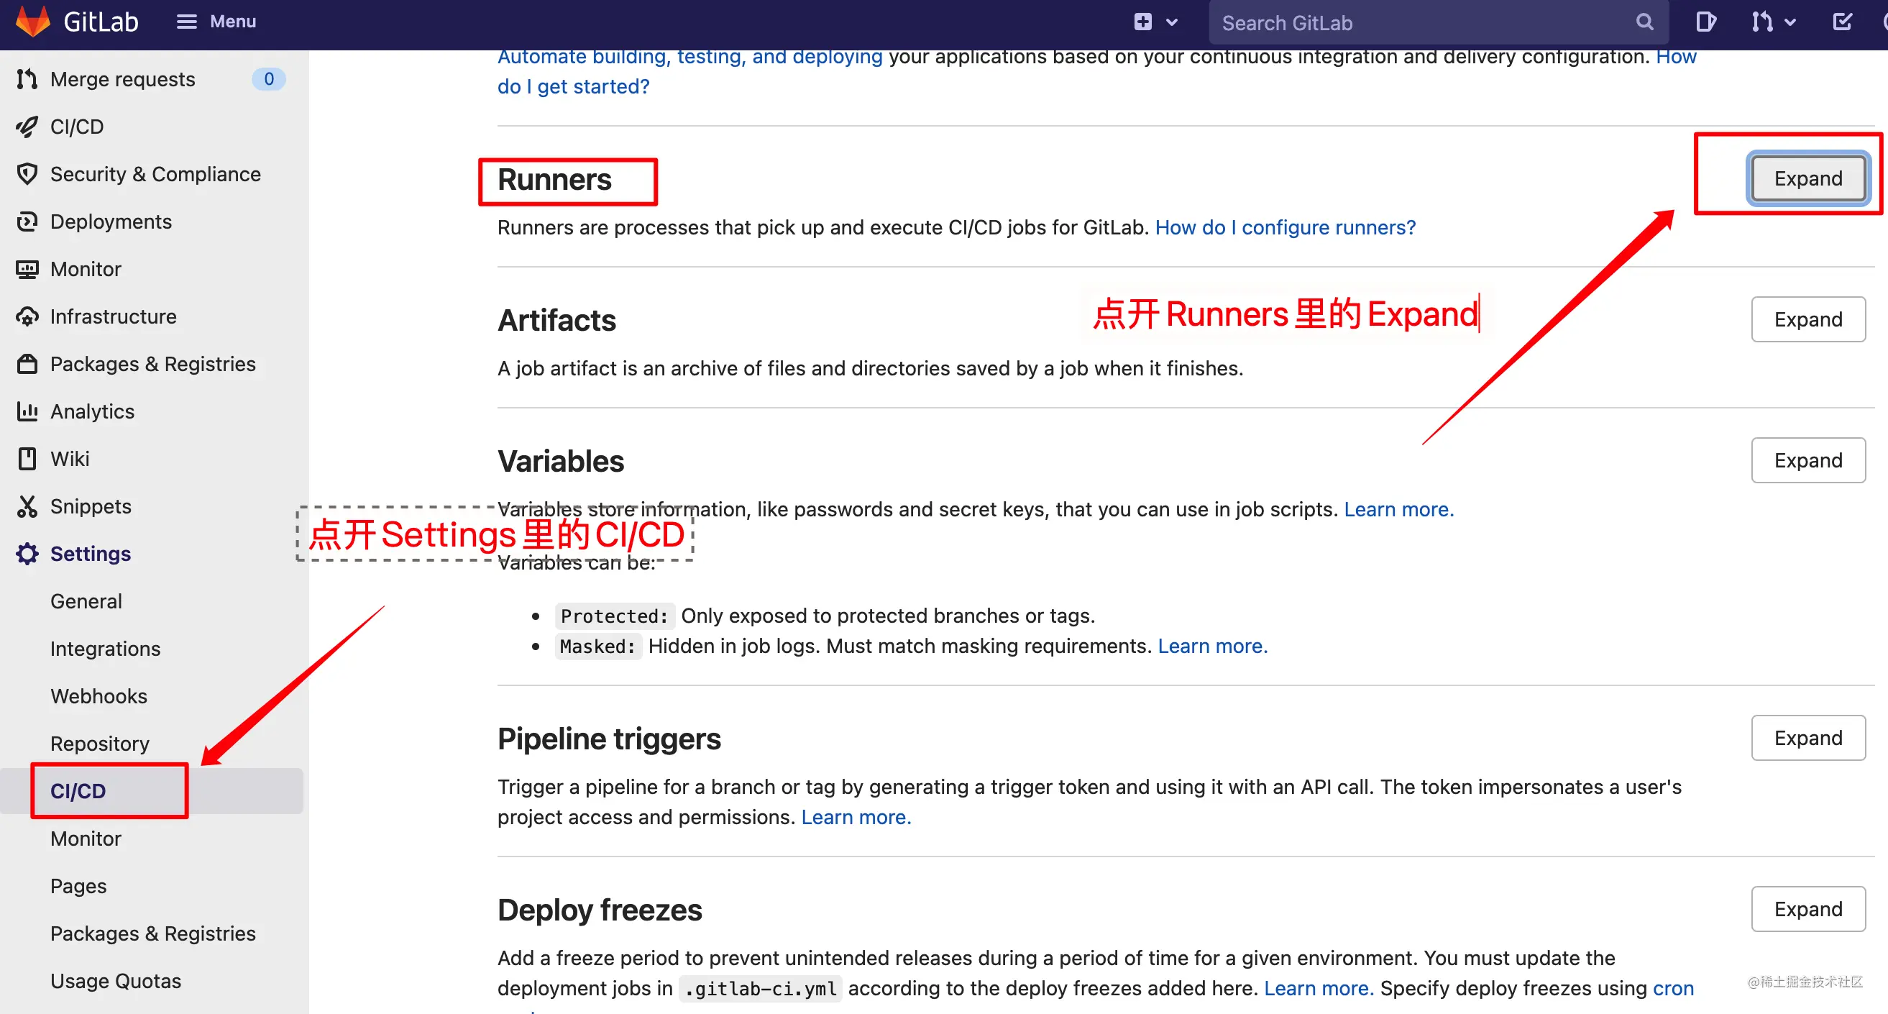The image size is (1888, 1014).
Task: Click the Analytics chart icon
Action: [27, 411]
